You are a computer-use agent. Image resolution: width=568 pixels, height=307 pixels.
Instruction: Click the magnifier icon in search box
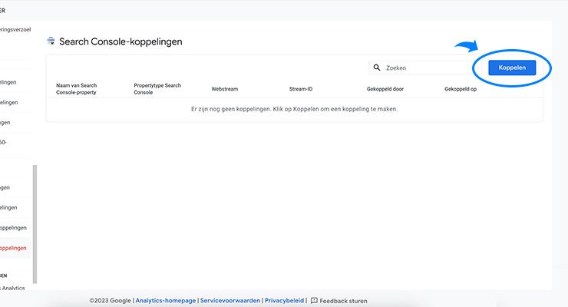click(377, 68)
